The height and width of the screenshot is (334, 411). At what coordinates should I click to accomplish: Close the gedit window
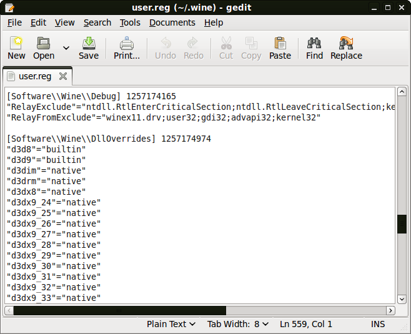[401, 7]
